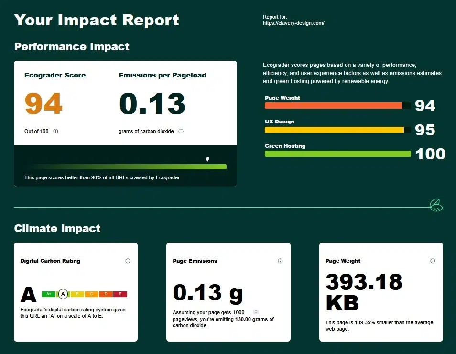Open info icon on Digital Carbon Rating card

pyautogui.click(x=128, y=261)
